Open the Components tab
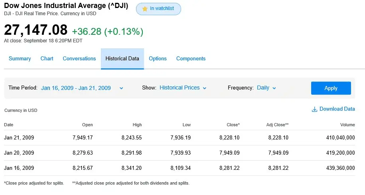 click(x=191, y=59)
